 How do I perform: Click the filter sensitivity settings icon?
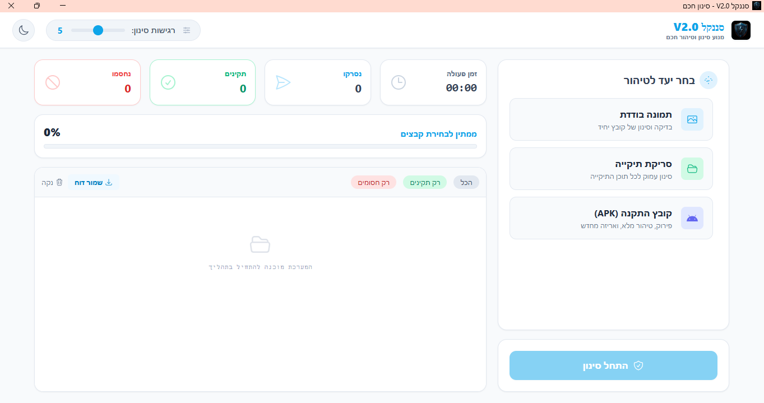tap(187, 30)
